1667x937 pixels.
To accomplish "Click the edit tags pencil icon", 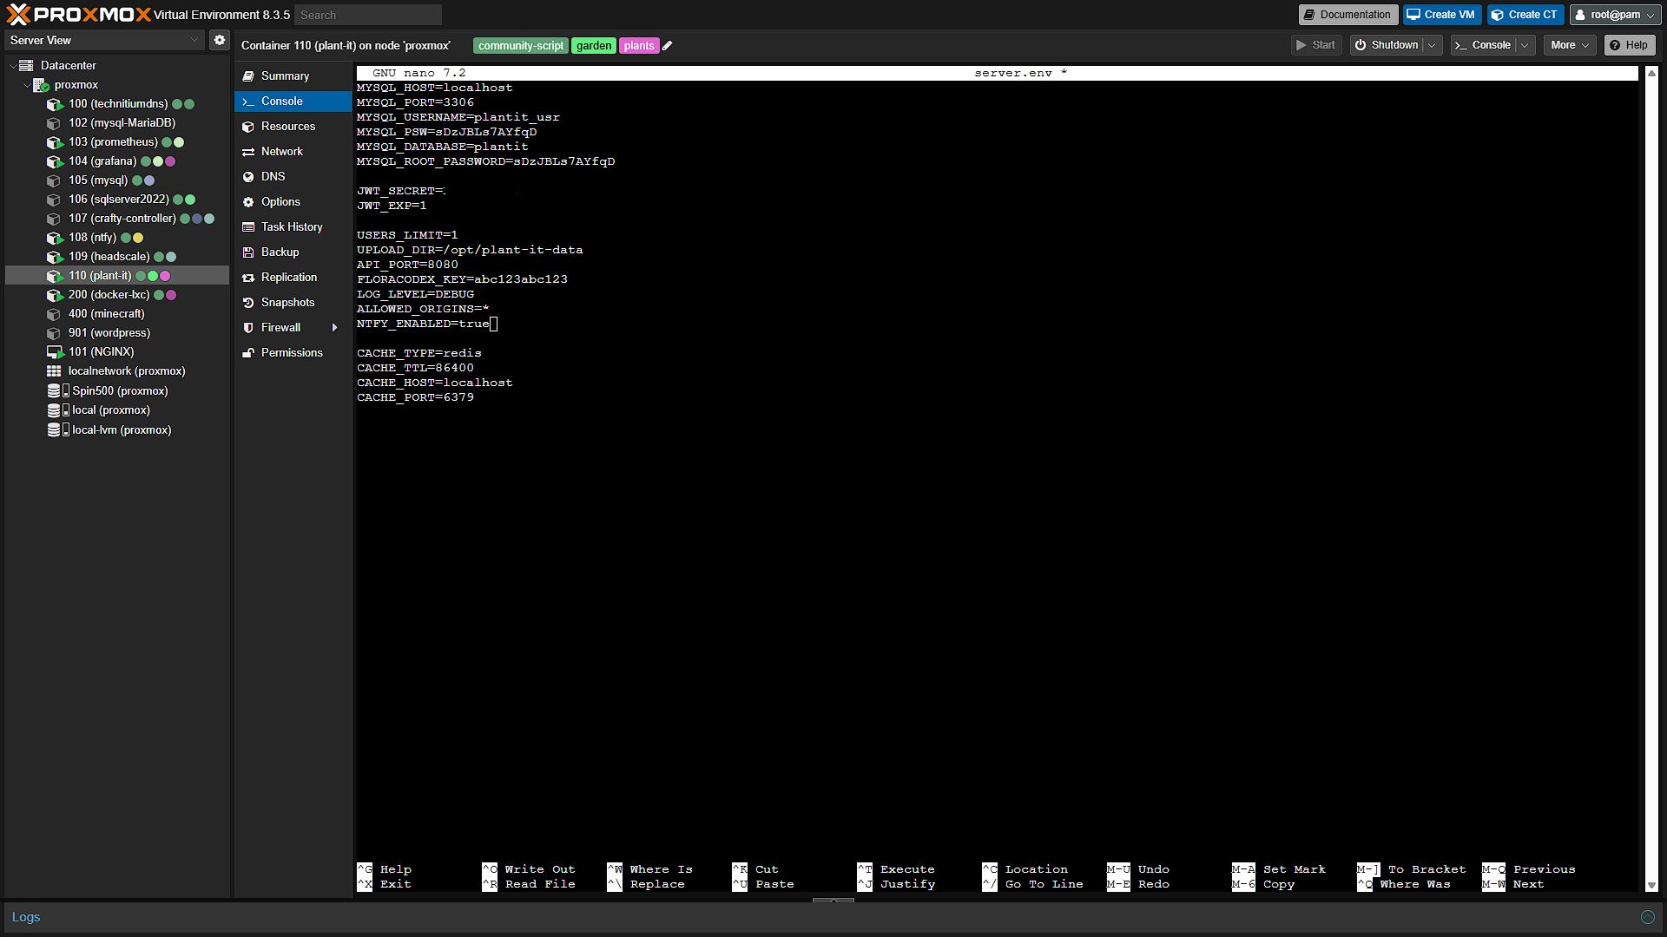I will [668, 46].
